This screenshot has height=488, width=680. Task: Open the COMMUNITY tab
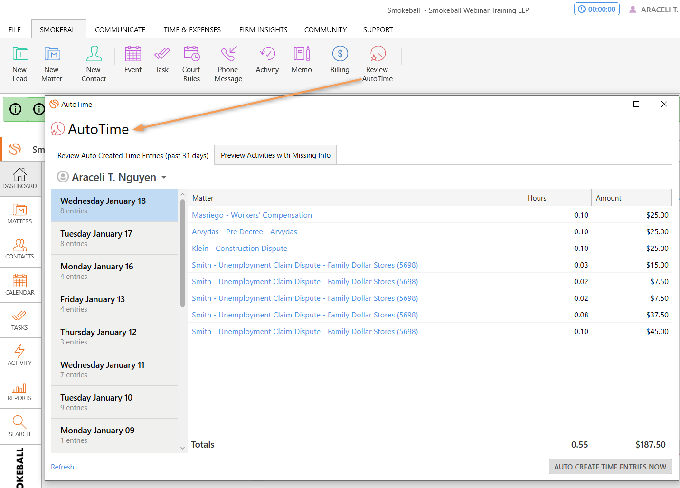tap(325, 29)
